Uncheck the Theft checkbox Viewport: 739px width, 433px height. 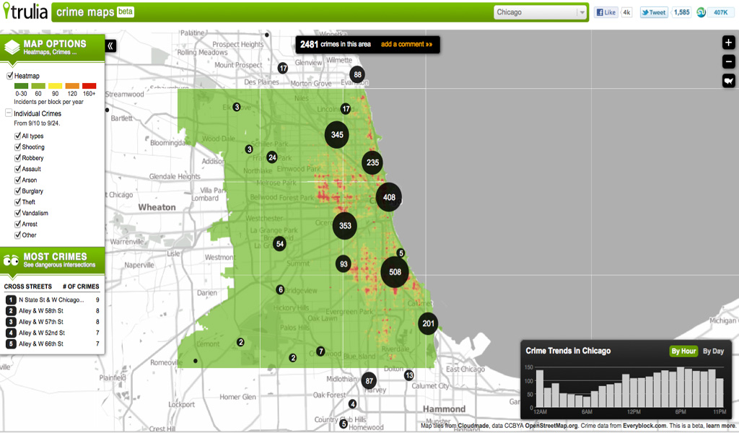(17, 201)
